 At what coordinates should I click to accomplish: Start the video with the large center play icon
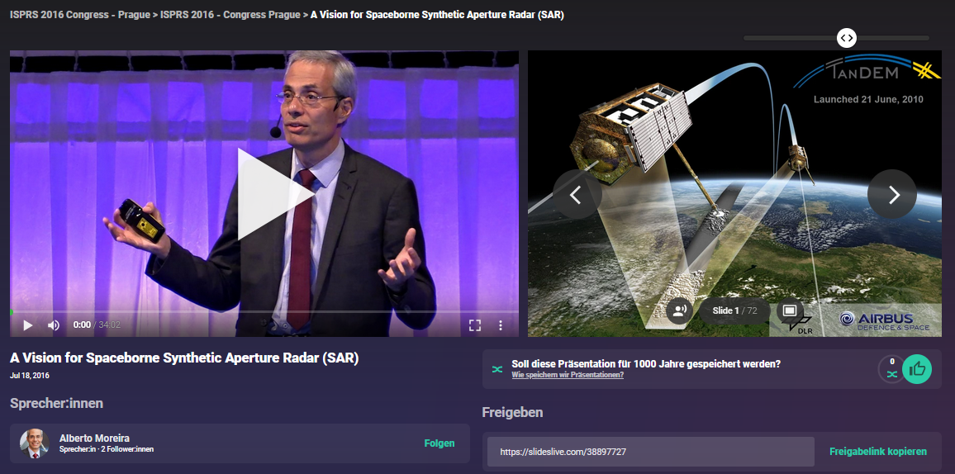[274, 194]
